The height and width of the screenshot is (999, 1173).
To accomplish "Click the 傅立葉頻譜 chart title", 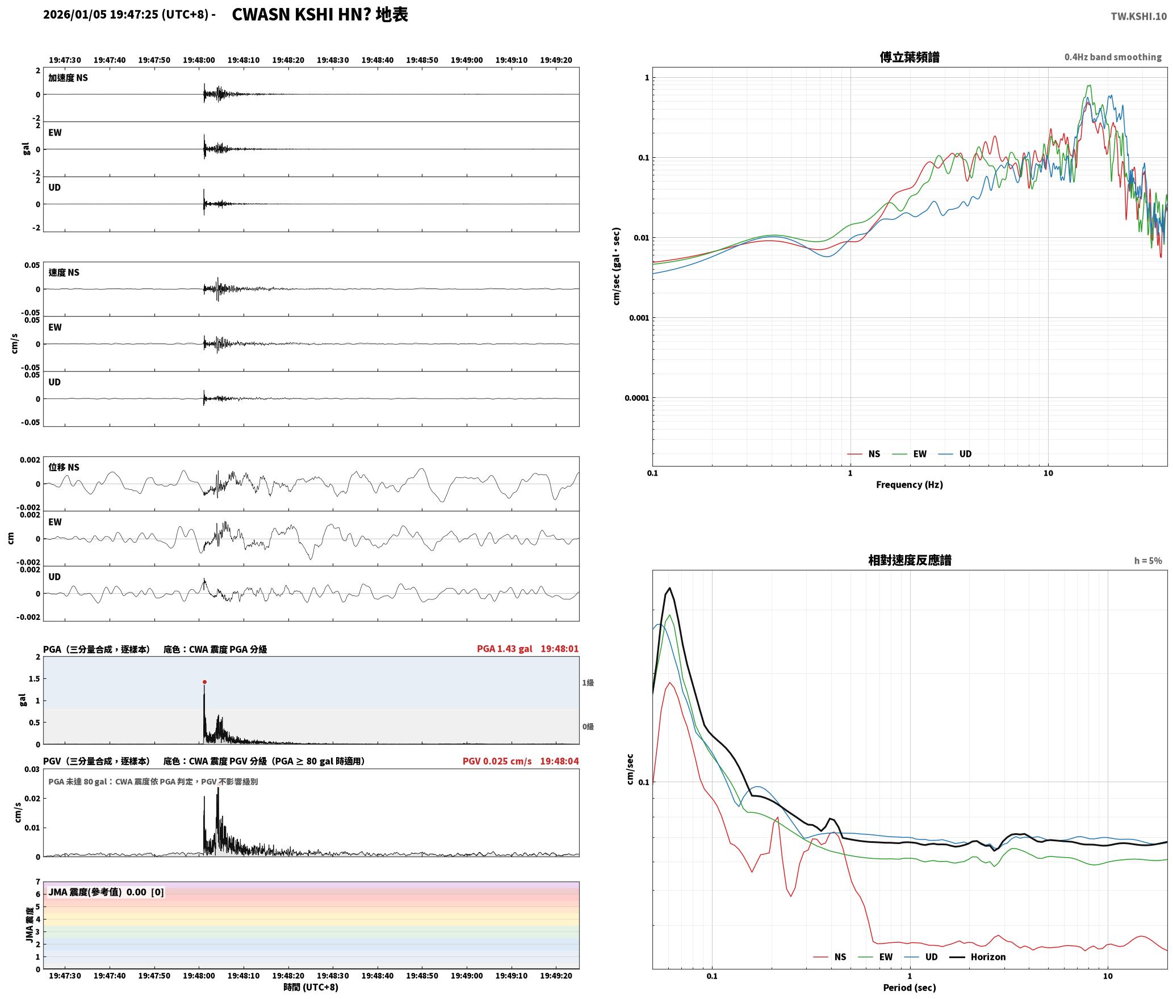I will point(909,57).
